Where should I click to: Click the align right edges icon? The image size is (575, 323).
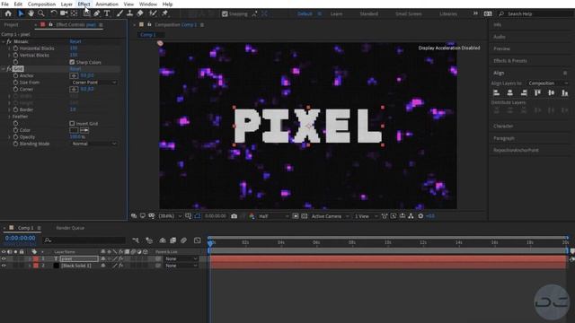[x=524, y=93]
